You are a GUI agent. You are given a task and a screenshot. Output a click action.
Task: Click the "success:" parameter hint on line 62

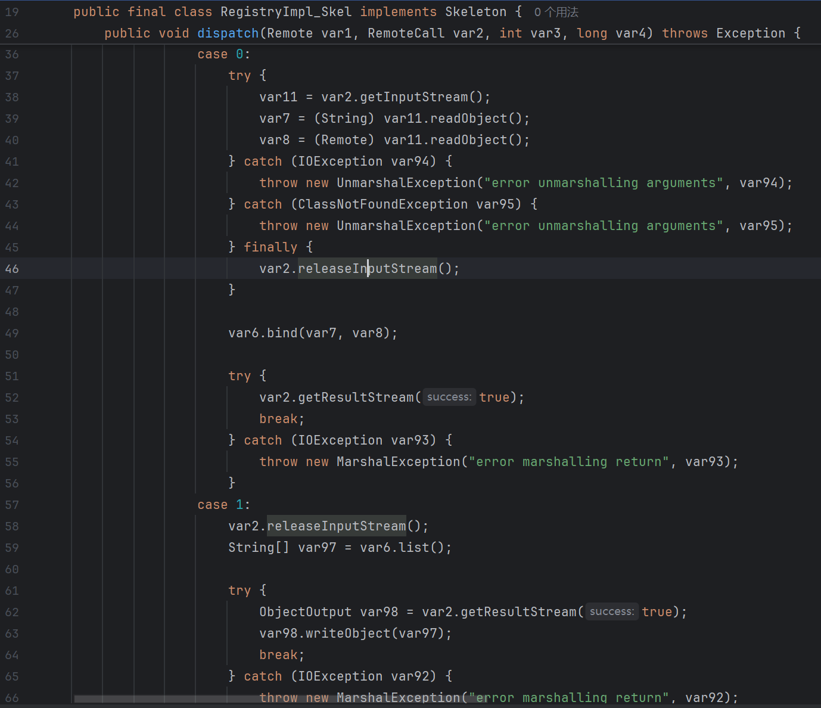coord(612,611)
